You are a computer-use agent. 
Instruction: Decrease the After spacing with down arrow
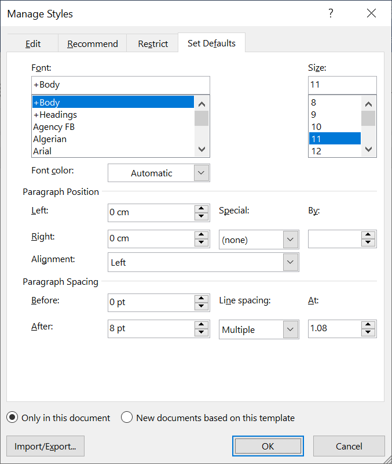(202, 332)
